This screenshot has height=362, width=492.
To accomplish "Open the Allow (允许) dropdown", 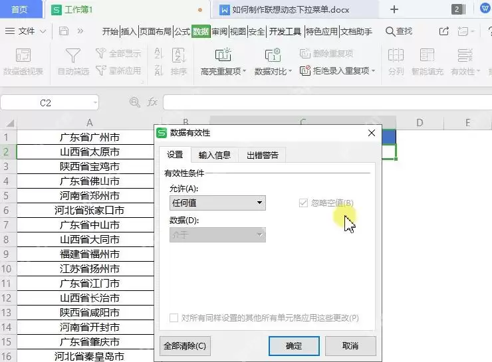I will [217, 203].
